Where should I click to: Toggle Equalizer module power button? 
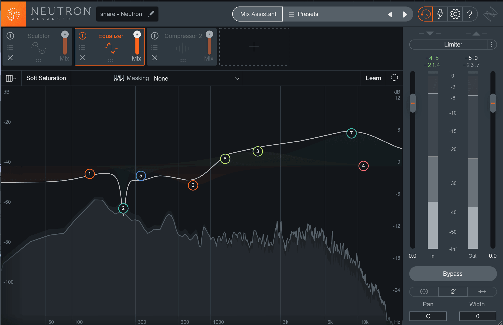82,36
